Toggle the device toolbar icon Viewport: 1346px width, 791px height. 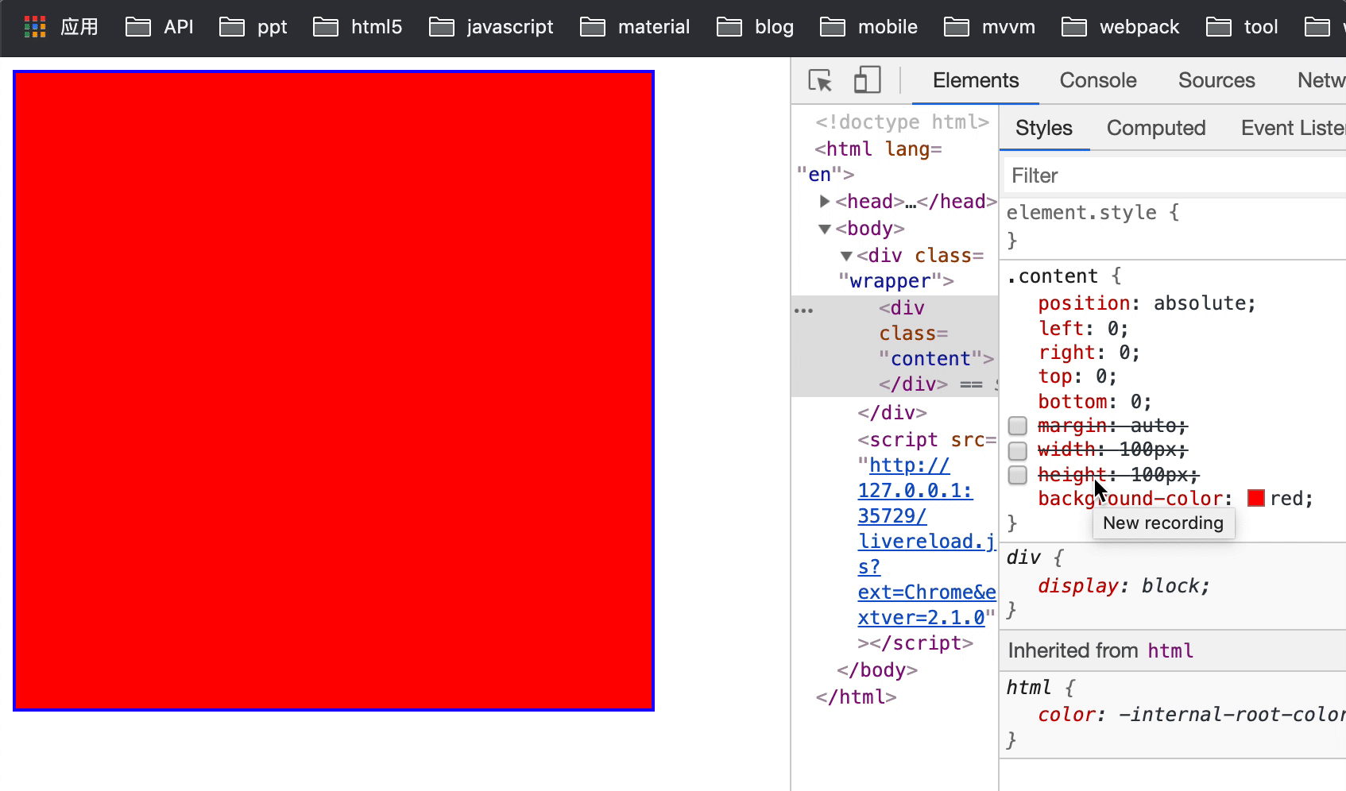tap(867, 80)
